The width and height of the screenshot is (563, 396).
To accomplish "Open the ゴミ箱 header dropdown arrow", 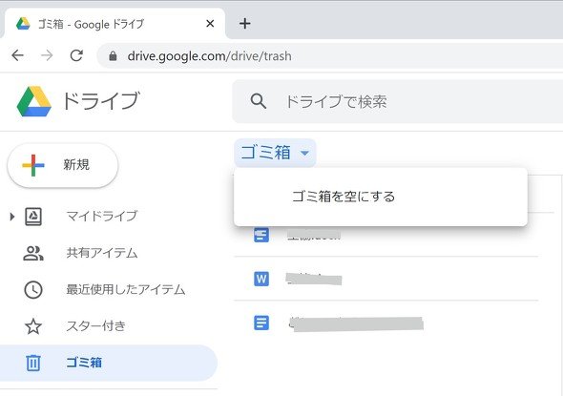I will 304,154.
